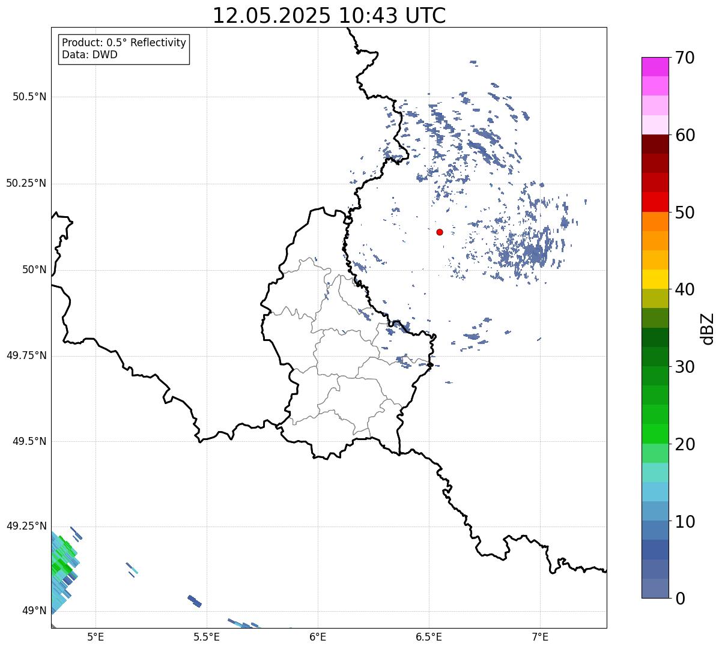This screenshot has width=722, height=649.
Task: Click the 49.25°N latitude label
Action: pos(26,526)
